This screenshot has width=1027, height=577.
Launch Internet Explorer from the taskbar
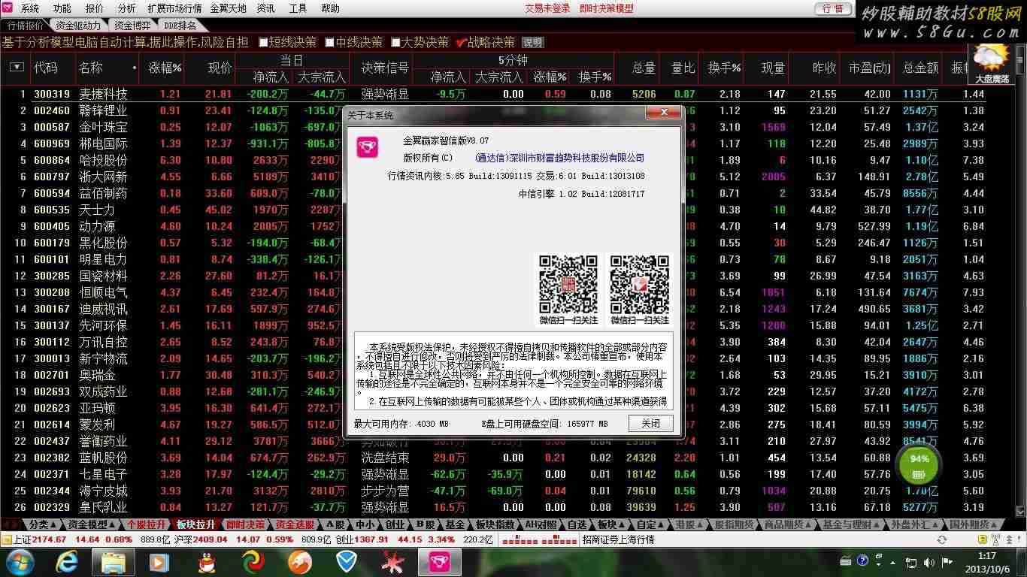pyautogui.click(x=68, y=561)
